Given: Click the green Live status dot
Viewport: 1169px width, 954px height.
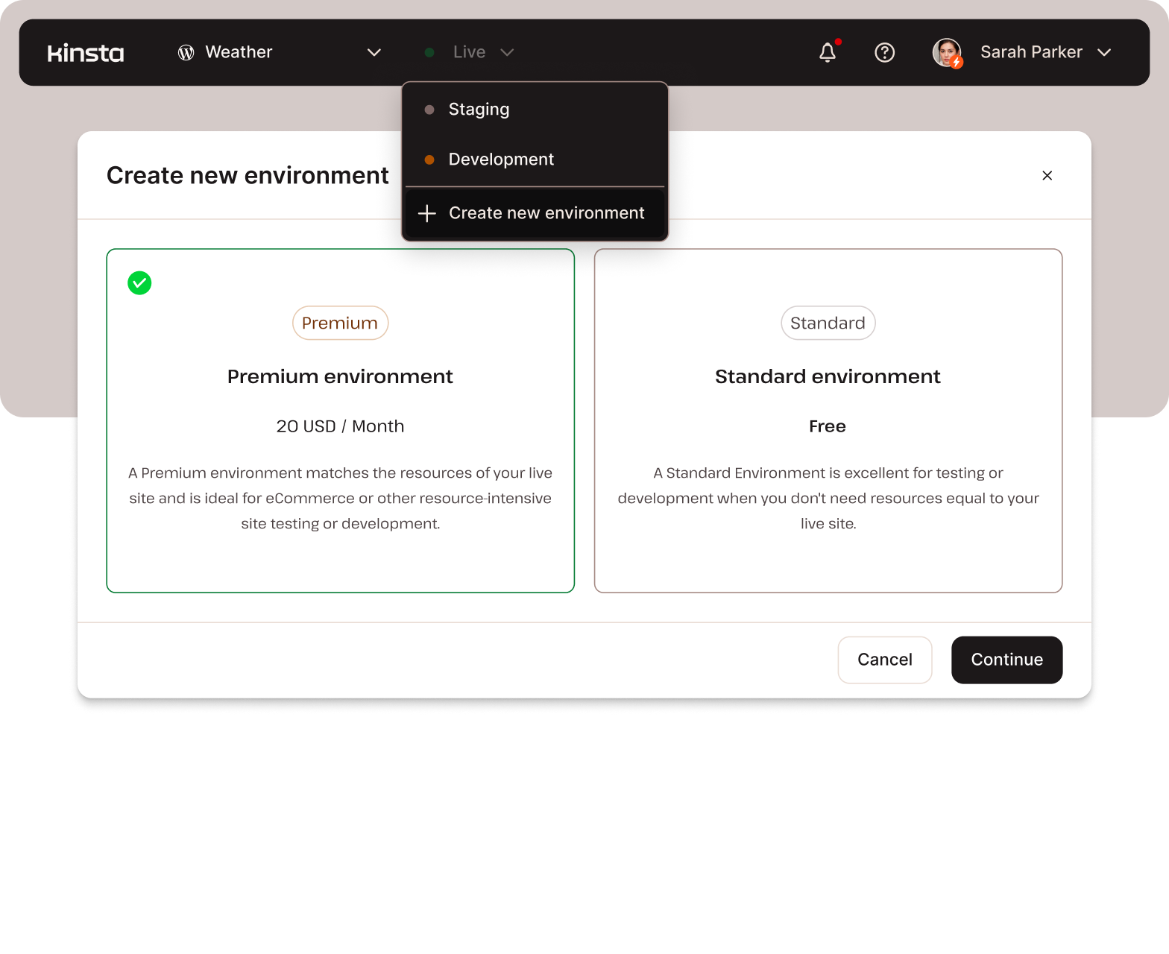Looking at the screenshot, I should click(x=429, y=52).
